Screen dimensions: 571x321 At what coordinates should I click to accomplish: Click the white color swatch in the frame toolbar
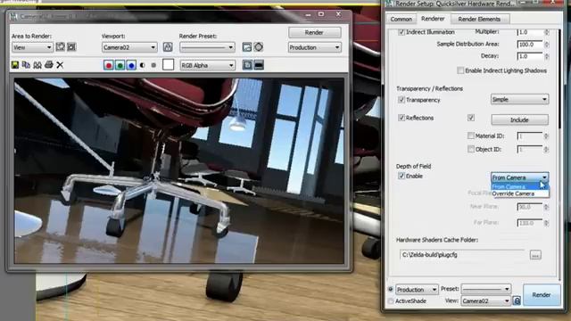click(168, 65)
